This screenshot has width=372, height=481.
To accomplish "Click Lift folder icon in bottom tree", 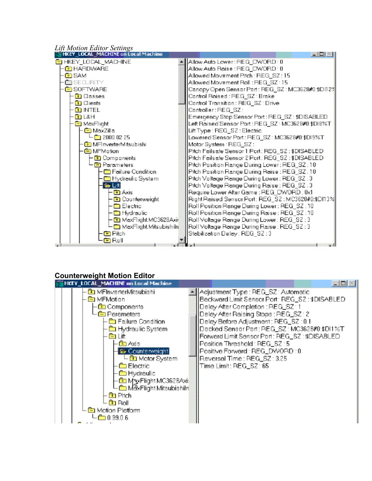I will [x=112, y=336].
